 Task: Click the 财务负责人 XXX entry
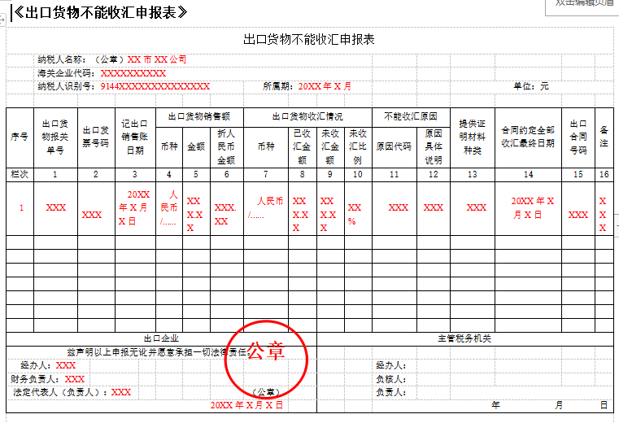click(x=74, y=378)
